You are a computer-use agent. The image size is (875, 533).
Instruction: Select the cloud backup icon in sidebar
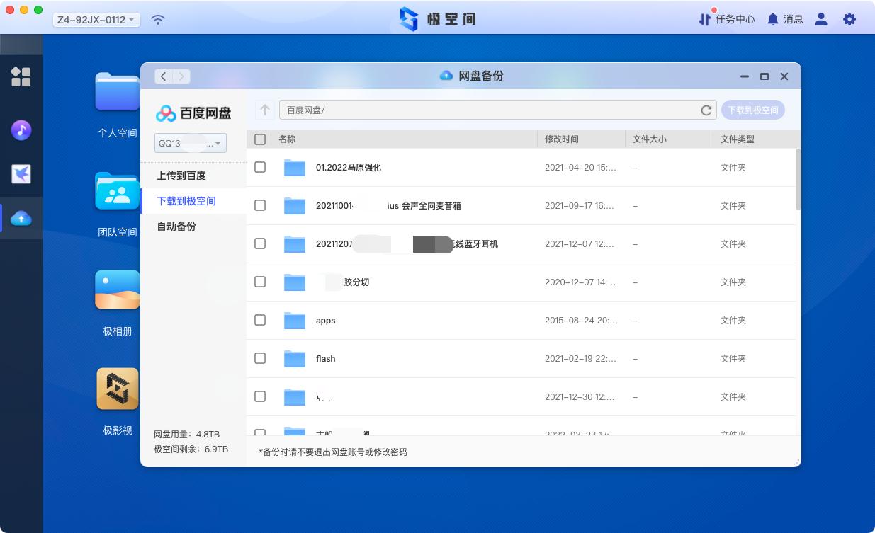[21, 218]
